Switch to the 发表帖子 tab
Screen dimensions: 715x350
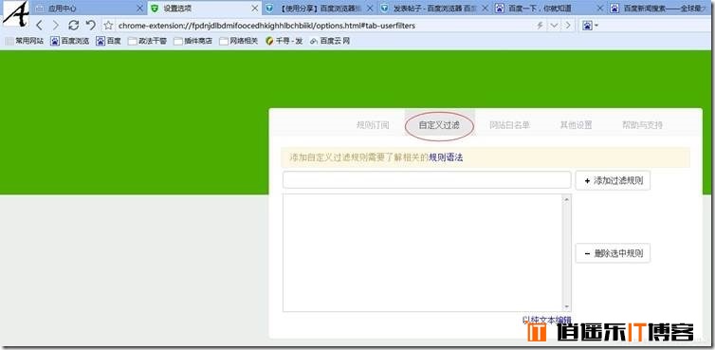pos(434,9)
